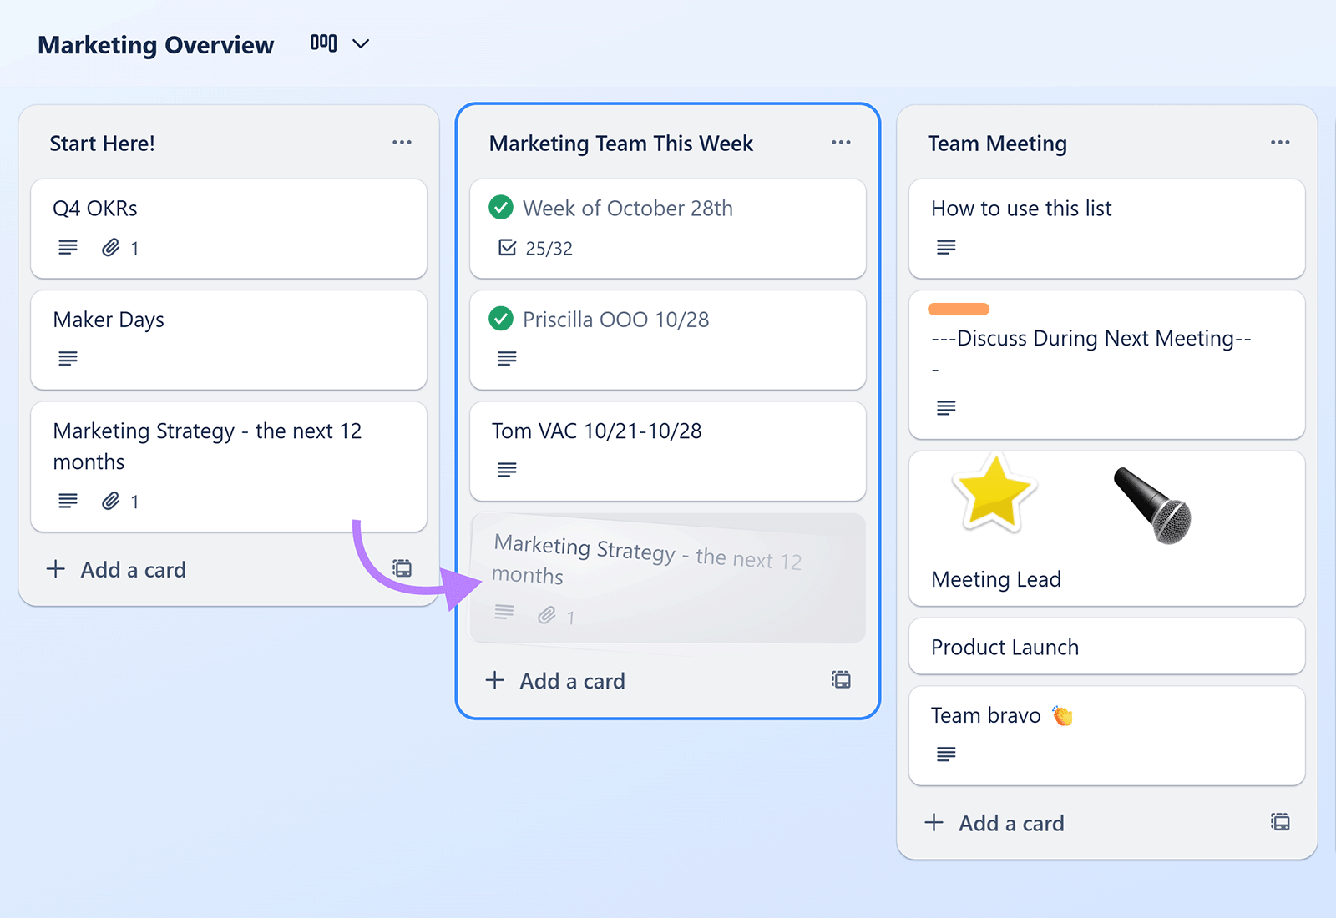The image size is (1336, 918).
Task: Click template icon in Team Meeting list
Action: (1280, 822)
